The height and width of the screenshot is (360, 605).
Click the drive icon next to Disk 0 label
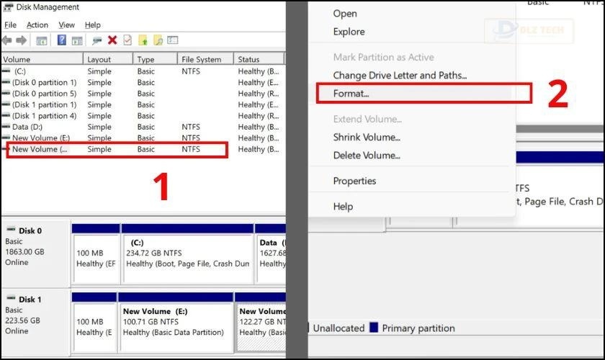(12, 229)
